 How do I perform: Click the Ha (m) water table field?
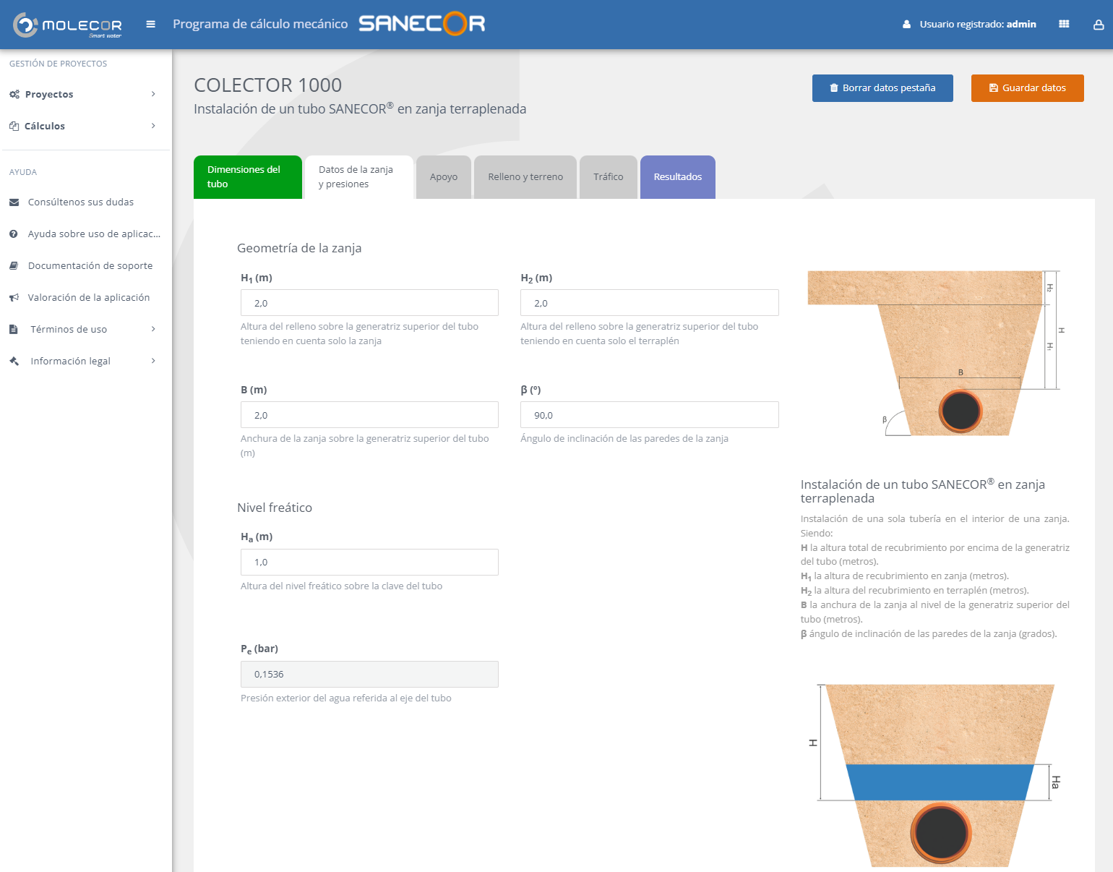[369, 563]
